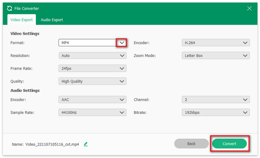Expand the Bitrate dropdown showing 192kbps
Image resolution: width=260 pixels, height=158 pixels.
click(216, 113)
